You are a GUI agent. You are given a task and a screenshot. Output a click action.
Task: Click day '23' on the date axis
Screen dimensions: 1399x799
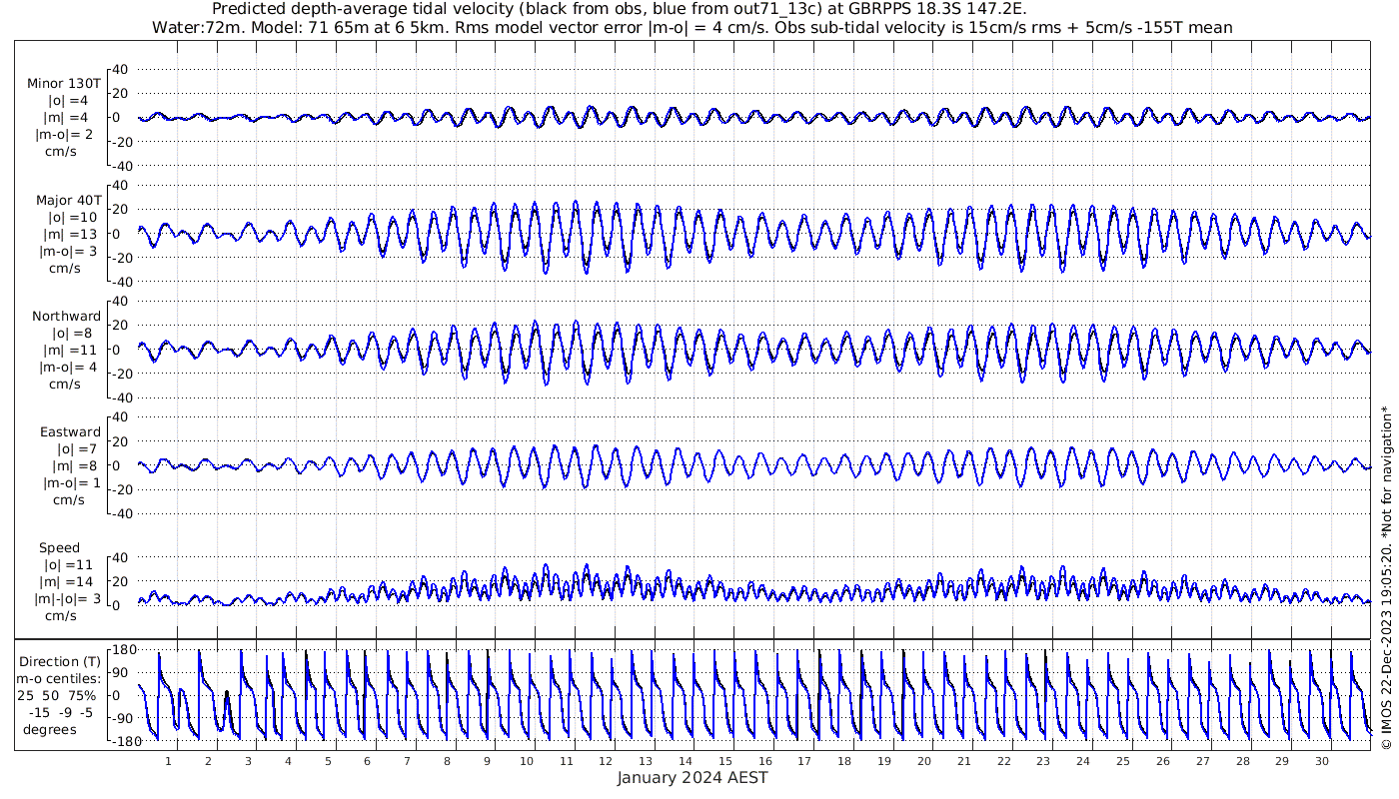point(1043,761)
